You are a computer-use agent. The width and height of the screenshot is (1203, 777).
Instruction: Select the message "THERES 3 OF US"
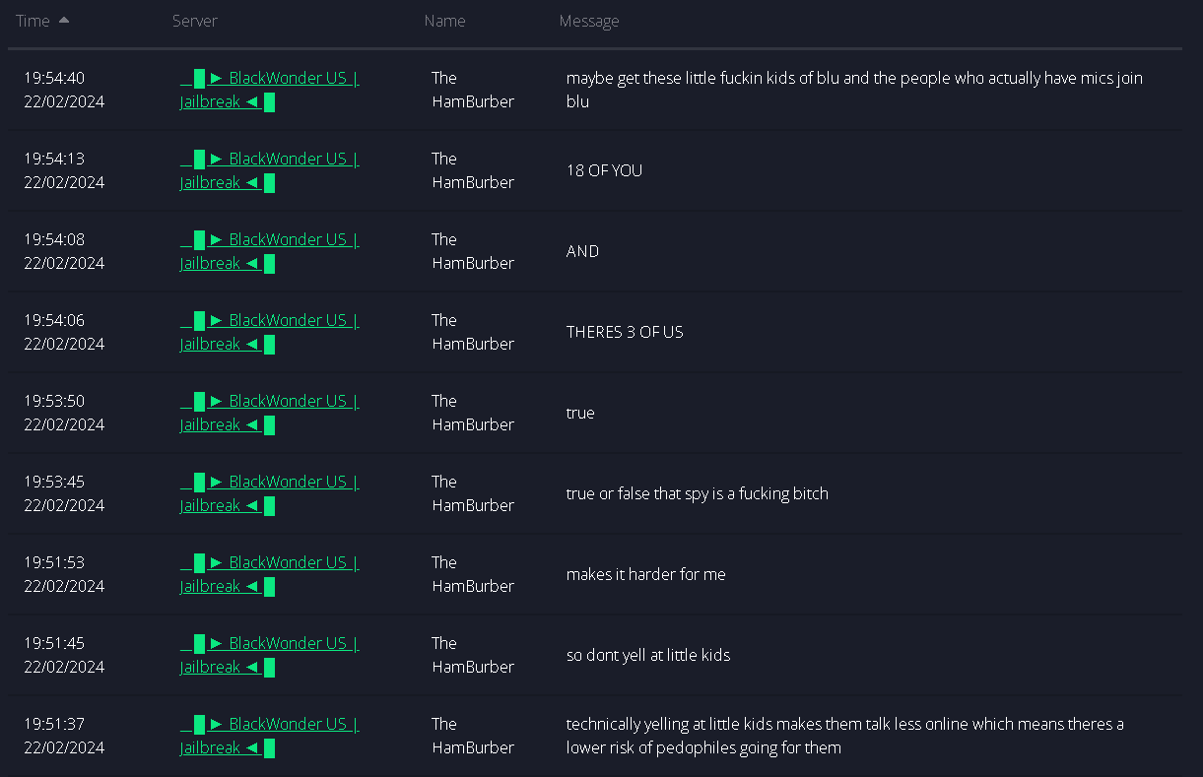(625, 332)
